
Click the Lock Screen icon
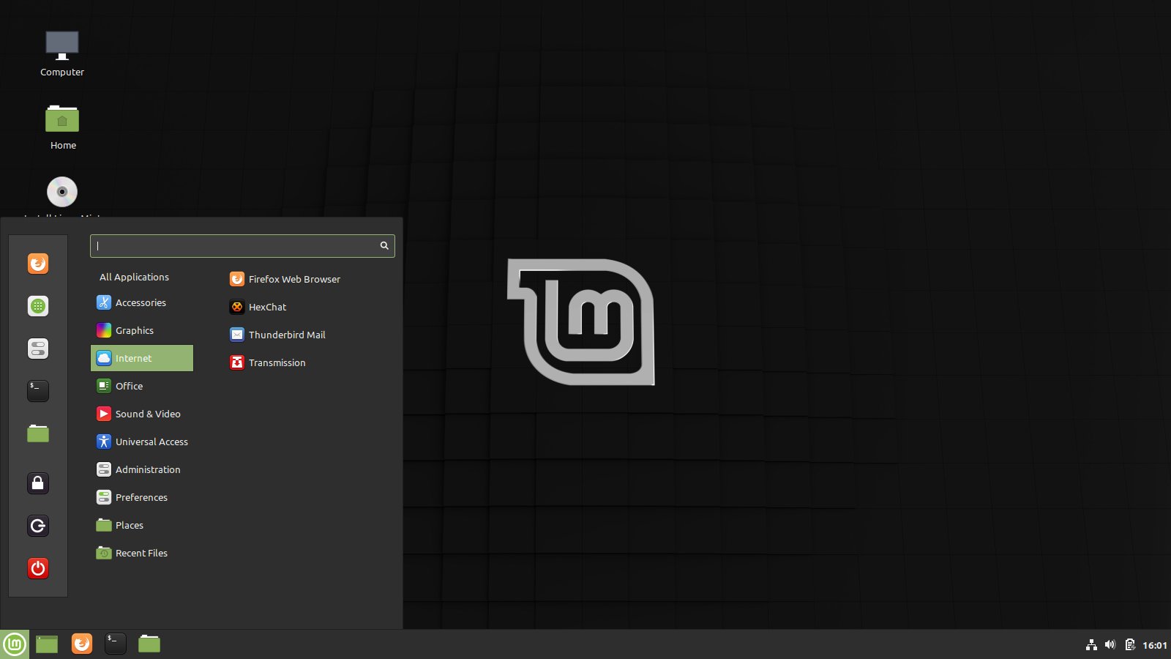[x=38, y=483]
